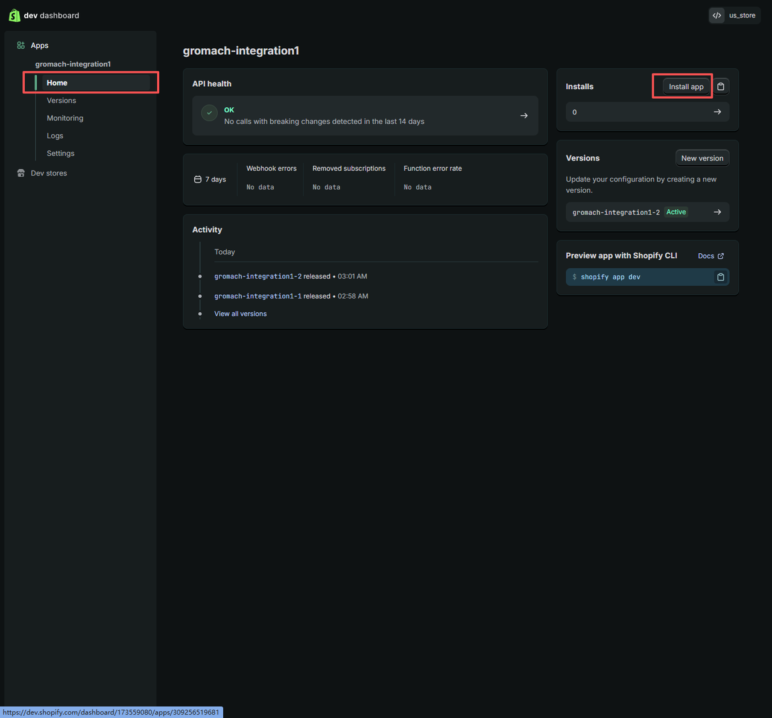
Task: Open the Logs page
Action: point(55,136)
